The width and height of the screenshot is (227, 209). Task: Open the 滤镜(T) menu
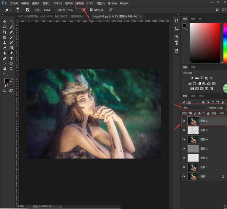click(x=80, y=3)
